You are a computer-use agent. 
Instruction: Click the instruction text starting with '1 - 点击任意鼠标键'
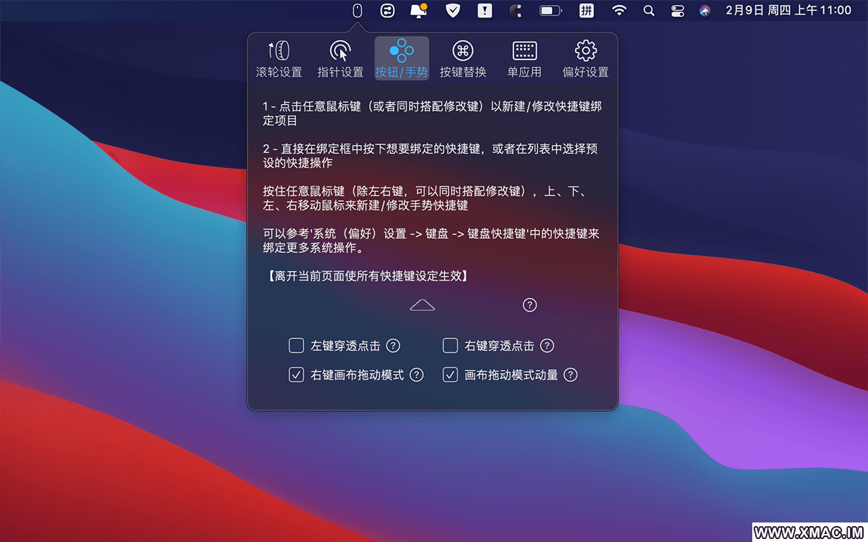(432, 114)
